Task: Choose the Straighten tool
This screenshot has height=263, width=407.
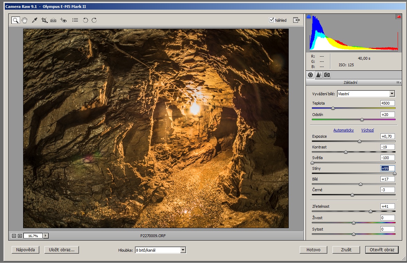Action: click(53, 20)
